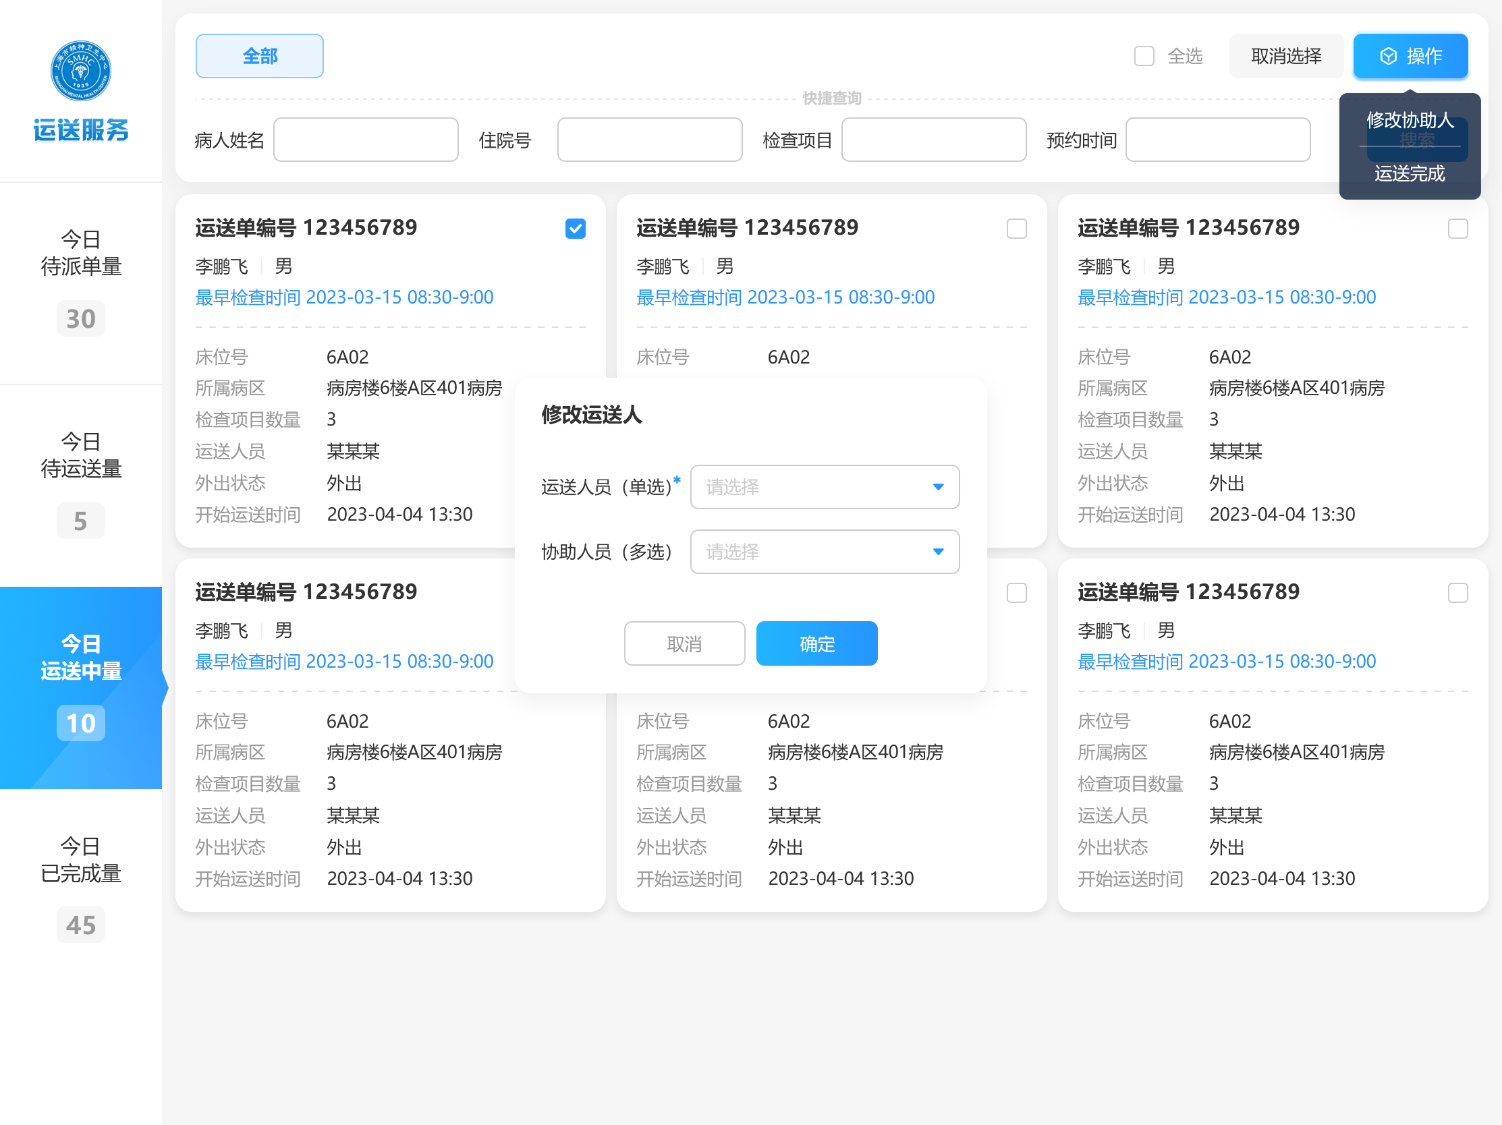Click the 协助人员 dropdown arrow
This screenshot has height=1125, width=1502.
click(938, 552)
